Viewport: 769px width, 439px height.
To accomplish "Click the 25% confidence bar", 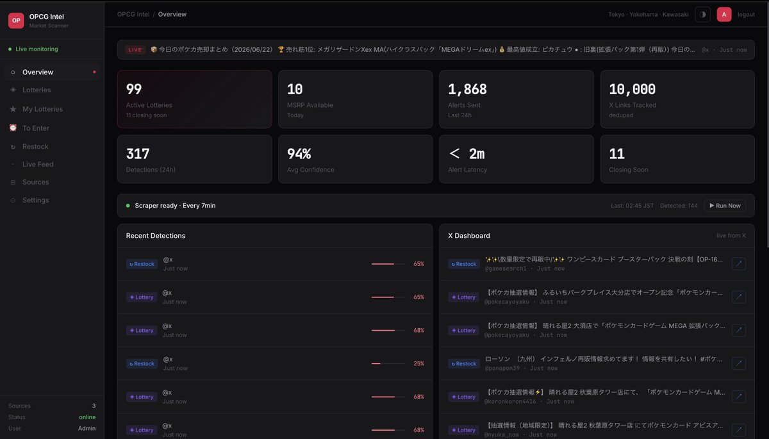I will tap(388, 363).
